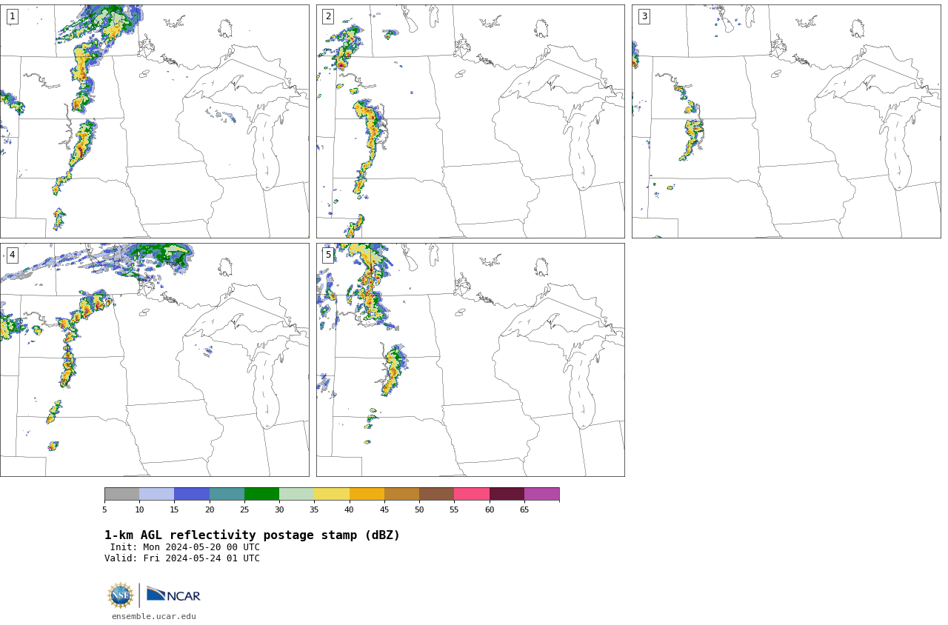948x625 pixels.
Task: Click the colorbar tick label 65
Action: (x=524, y=509)
